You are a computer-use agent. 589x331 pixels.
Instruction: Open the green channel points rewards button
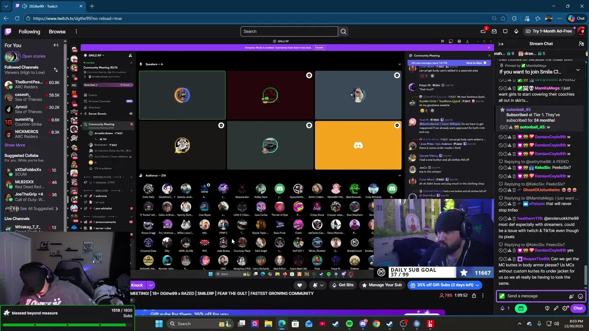[521, 308]
